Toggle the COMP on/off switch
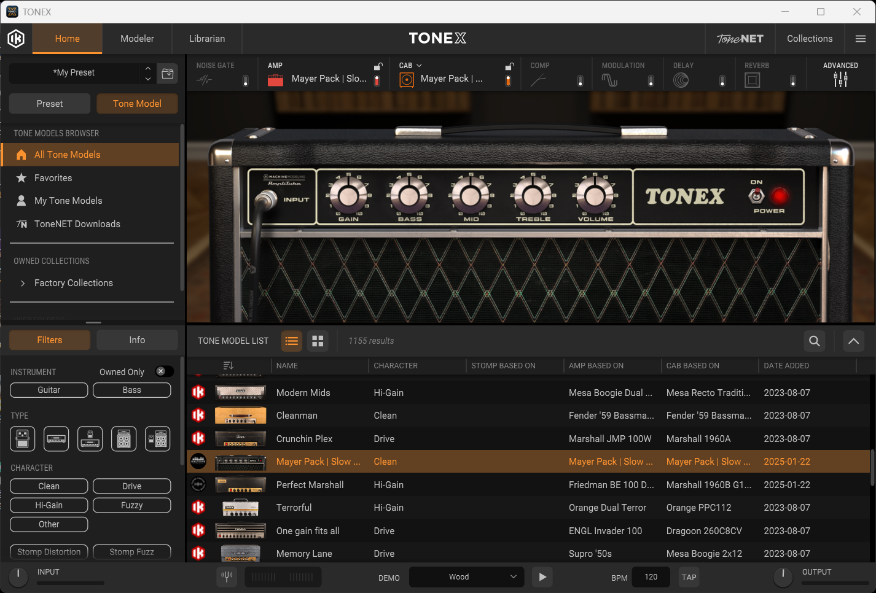876x593 pixels. 581,80
